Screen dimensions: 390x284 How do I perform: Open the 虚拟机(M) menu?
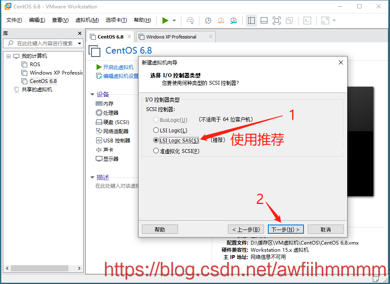pos(87,20)
